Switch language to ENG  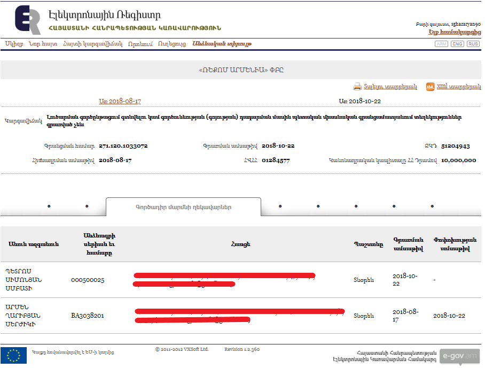pyautogui.click(x=457, y=44)
